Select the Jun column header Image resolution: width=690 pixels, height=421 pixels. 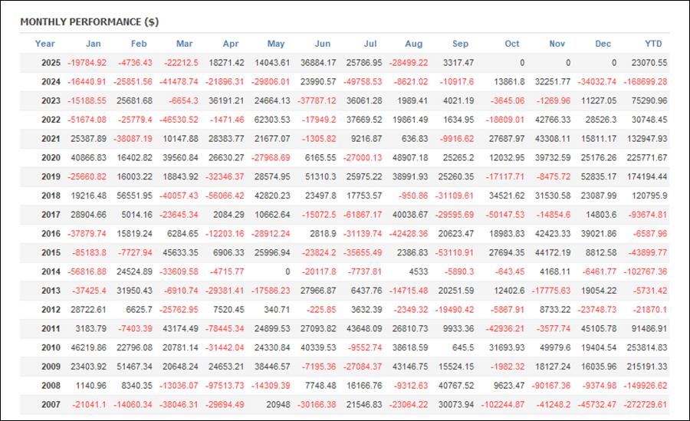click(x=323, y=44)
